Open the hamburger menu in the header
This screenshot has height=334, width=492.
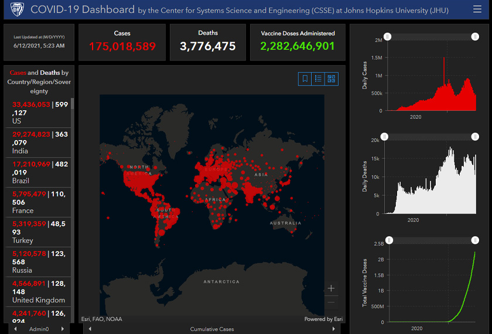tap(477, 9)
